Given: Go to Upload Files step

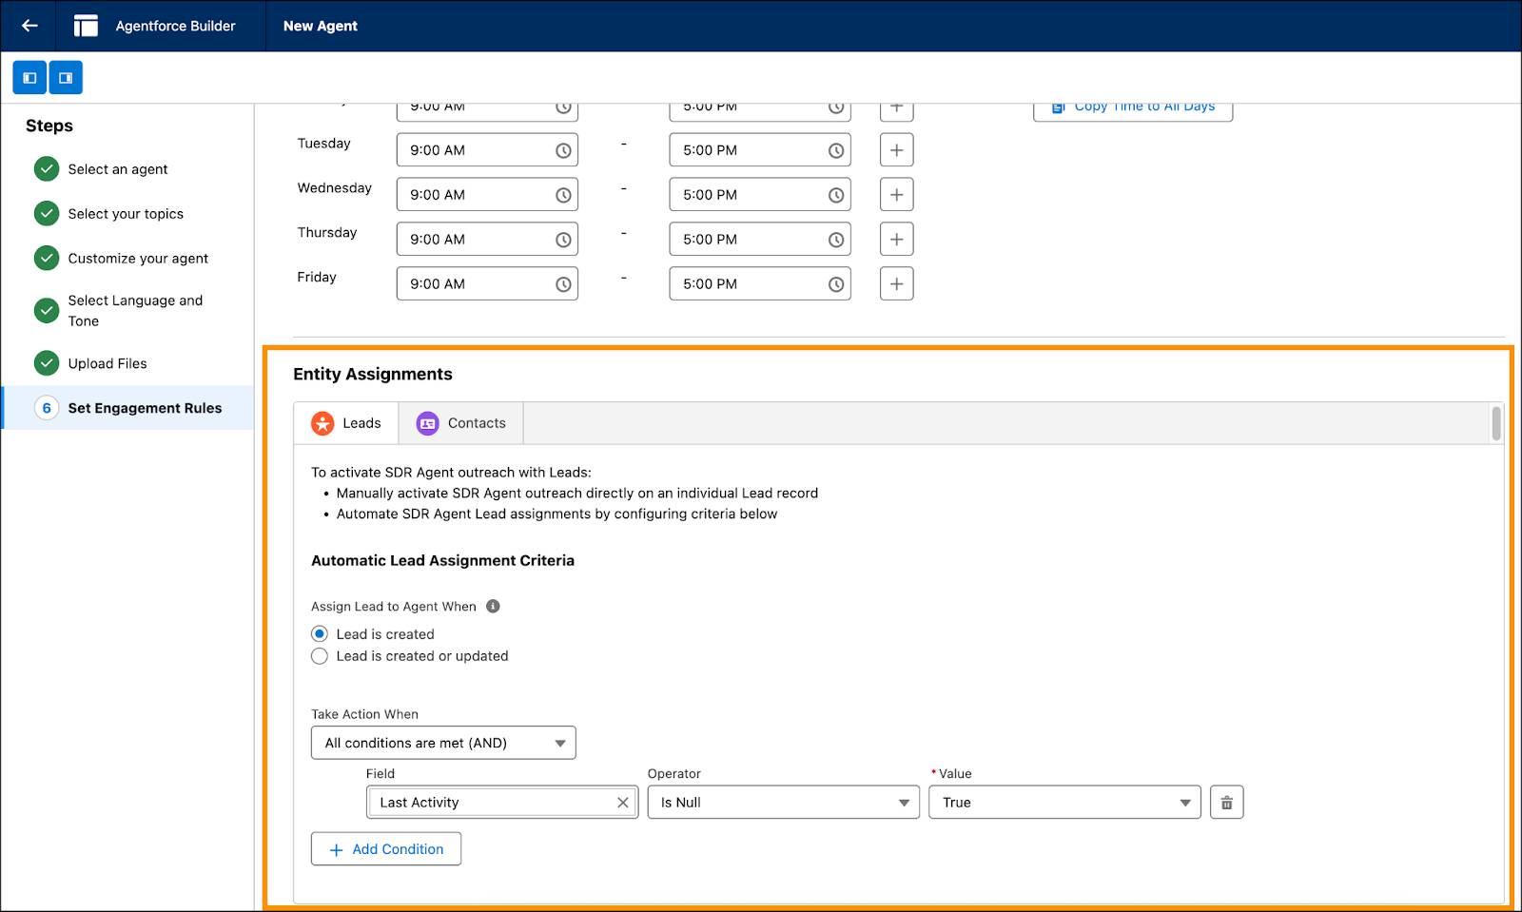Looking at the screenshot, I should pos(107,363).
